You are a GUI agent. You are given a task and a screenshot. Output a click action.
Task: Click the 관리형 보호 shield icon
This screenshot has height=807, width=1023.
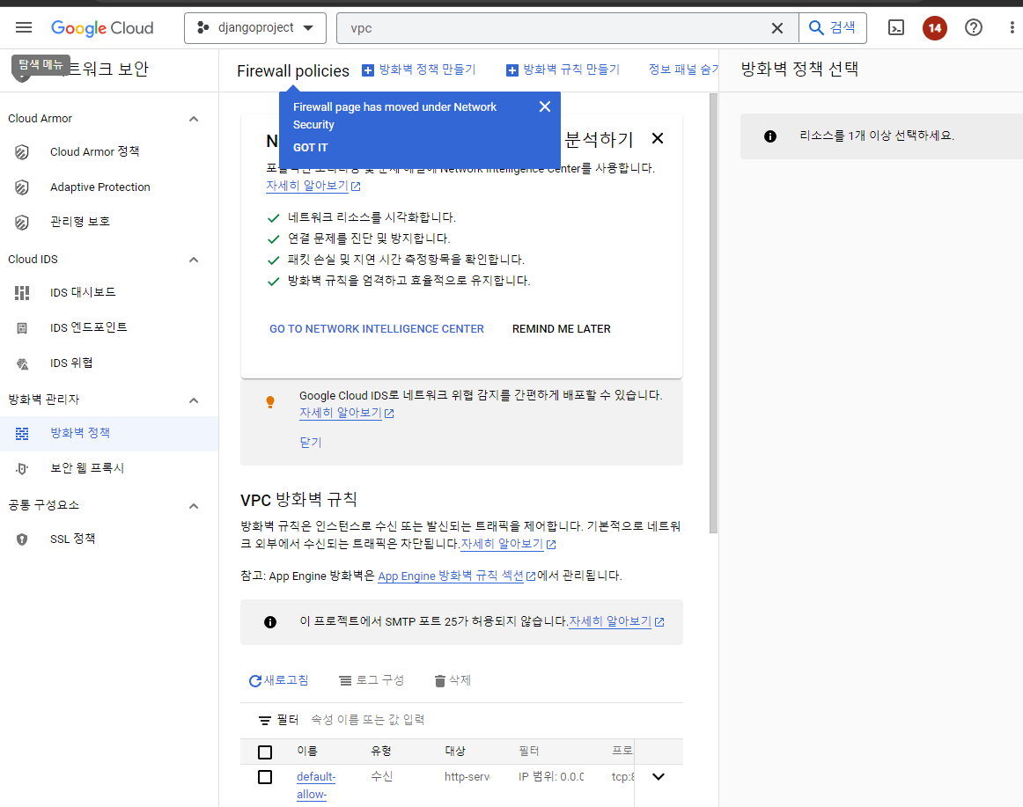22,223
